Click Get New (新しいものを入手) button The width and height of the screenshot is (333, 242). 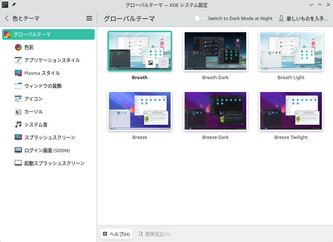click(x=303, y=18)
